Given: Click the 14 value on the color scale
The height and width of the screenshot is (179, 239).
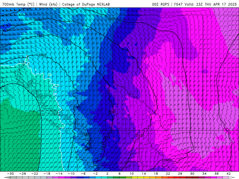Looking at the screenshot, I should click(x=144, y=174).
